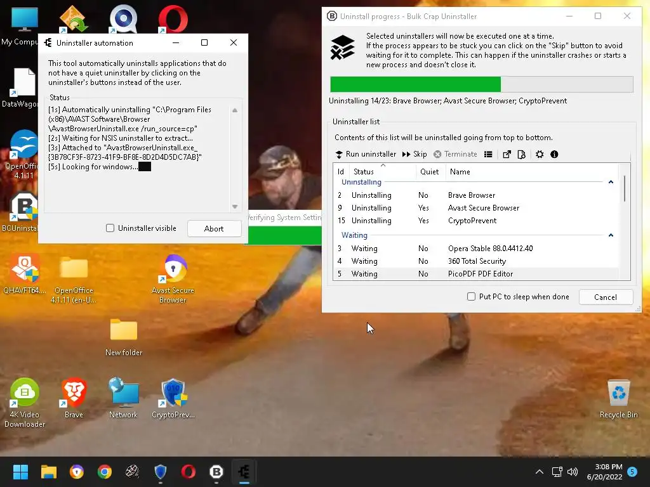Select the Opera desktop shortcut
This screenshot has height=487, width=650.
pos(173,19)
